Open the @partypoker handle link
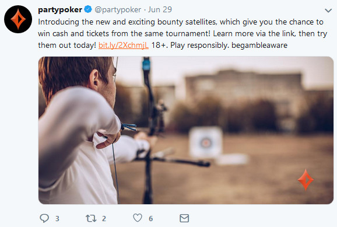Image resolution: width=337 pixels, height=227 pixels. (x=118, y=10)
